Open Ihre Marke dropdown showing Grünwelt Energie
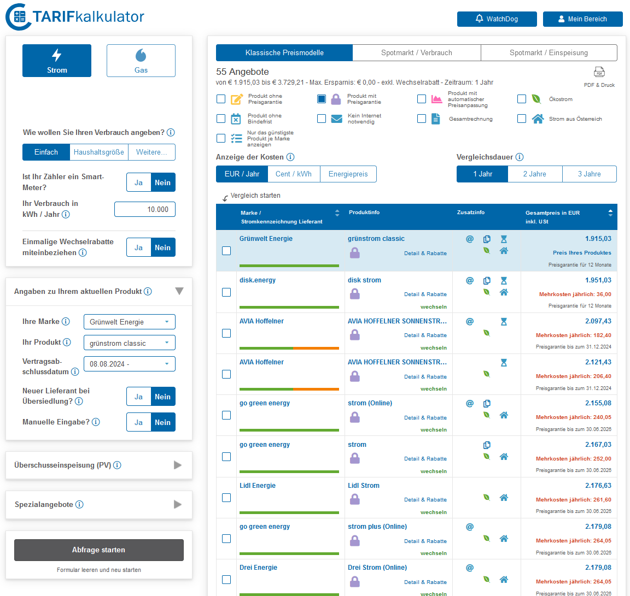 coord(130,322)
